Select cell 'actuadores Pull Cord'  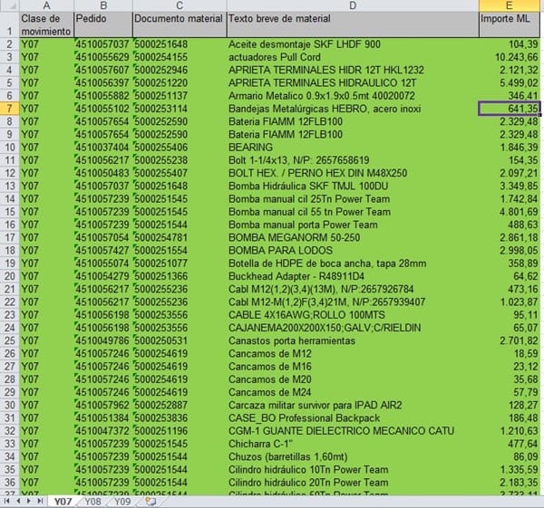(353, 57)
